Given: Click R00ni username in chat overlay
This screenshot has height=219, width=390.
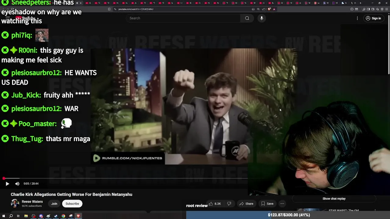Looking at the screenshot, I should pos(28,50).
